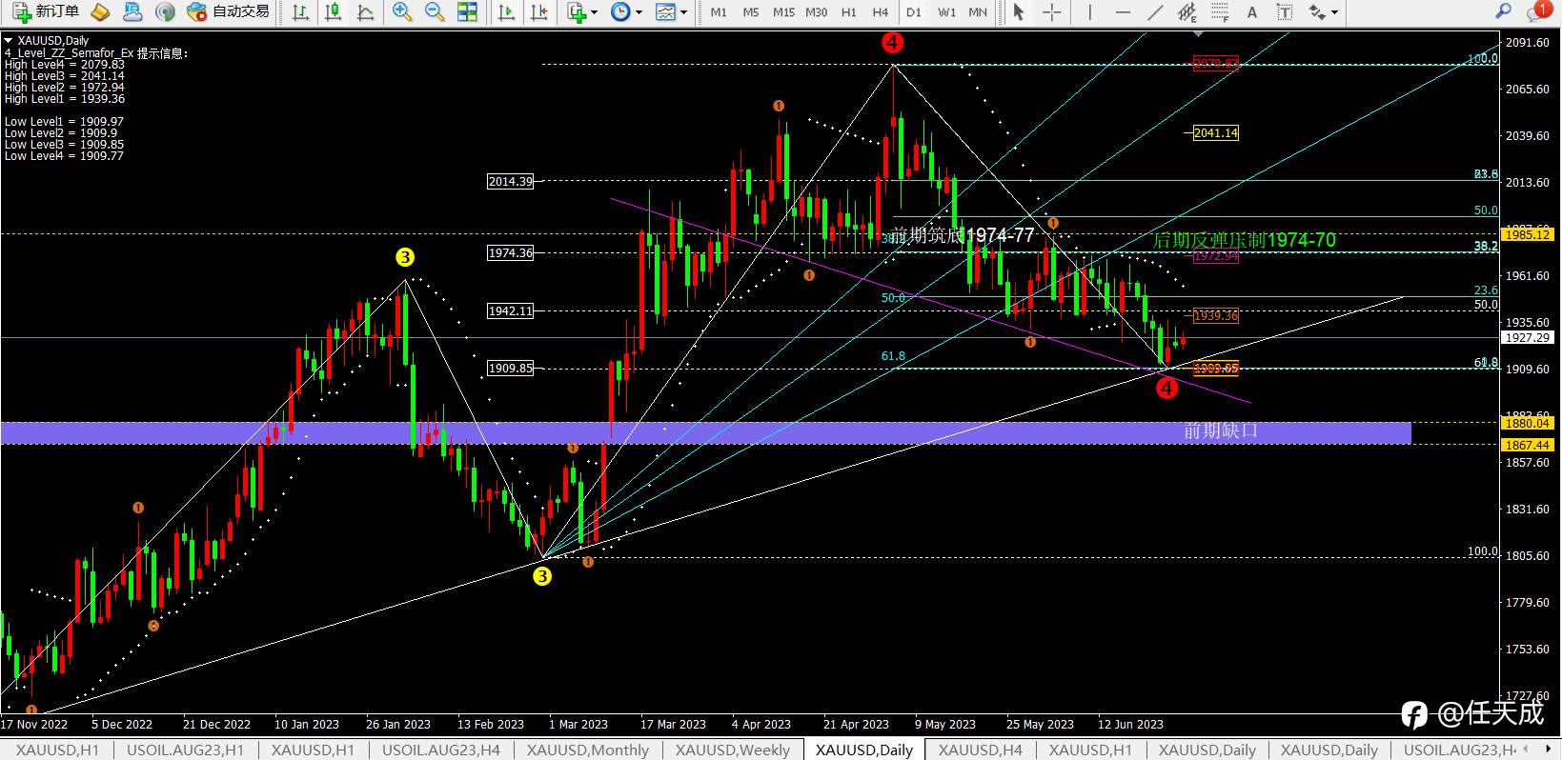Click the 1974.36 price level label
1562x760 pixels.
click(511, 252)
